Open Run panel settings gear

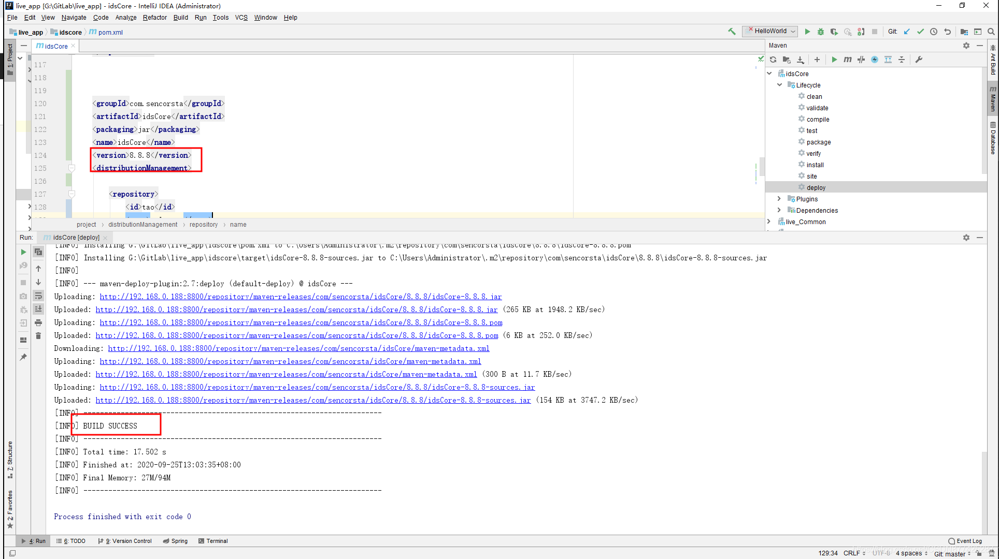point(966,238)
